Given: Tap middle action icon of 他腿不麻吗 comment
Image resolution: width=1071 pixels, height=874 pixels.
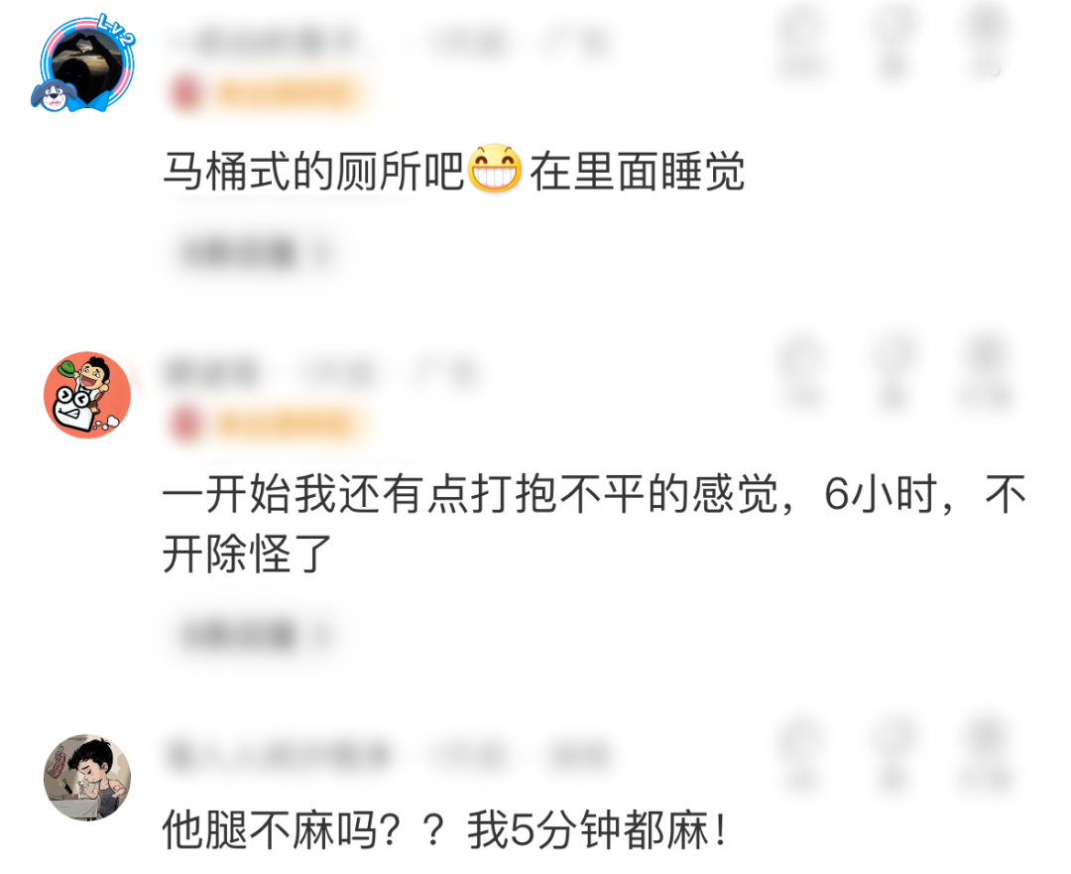Looking at the screenshot, I should point(892,755).
